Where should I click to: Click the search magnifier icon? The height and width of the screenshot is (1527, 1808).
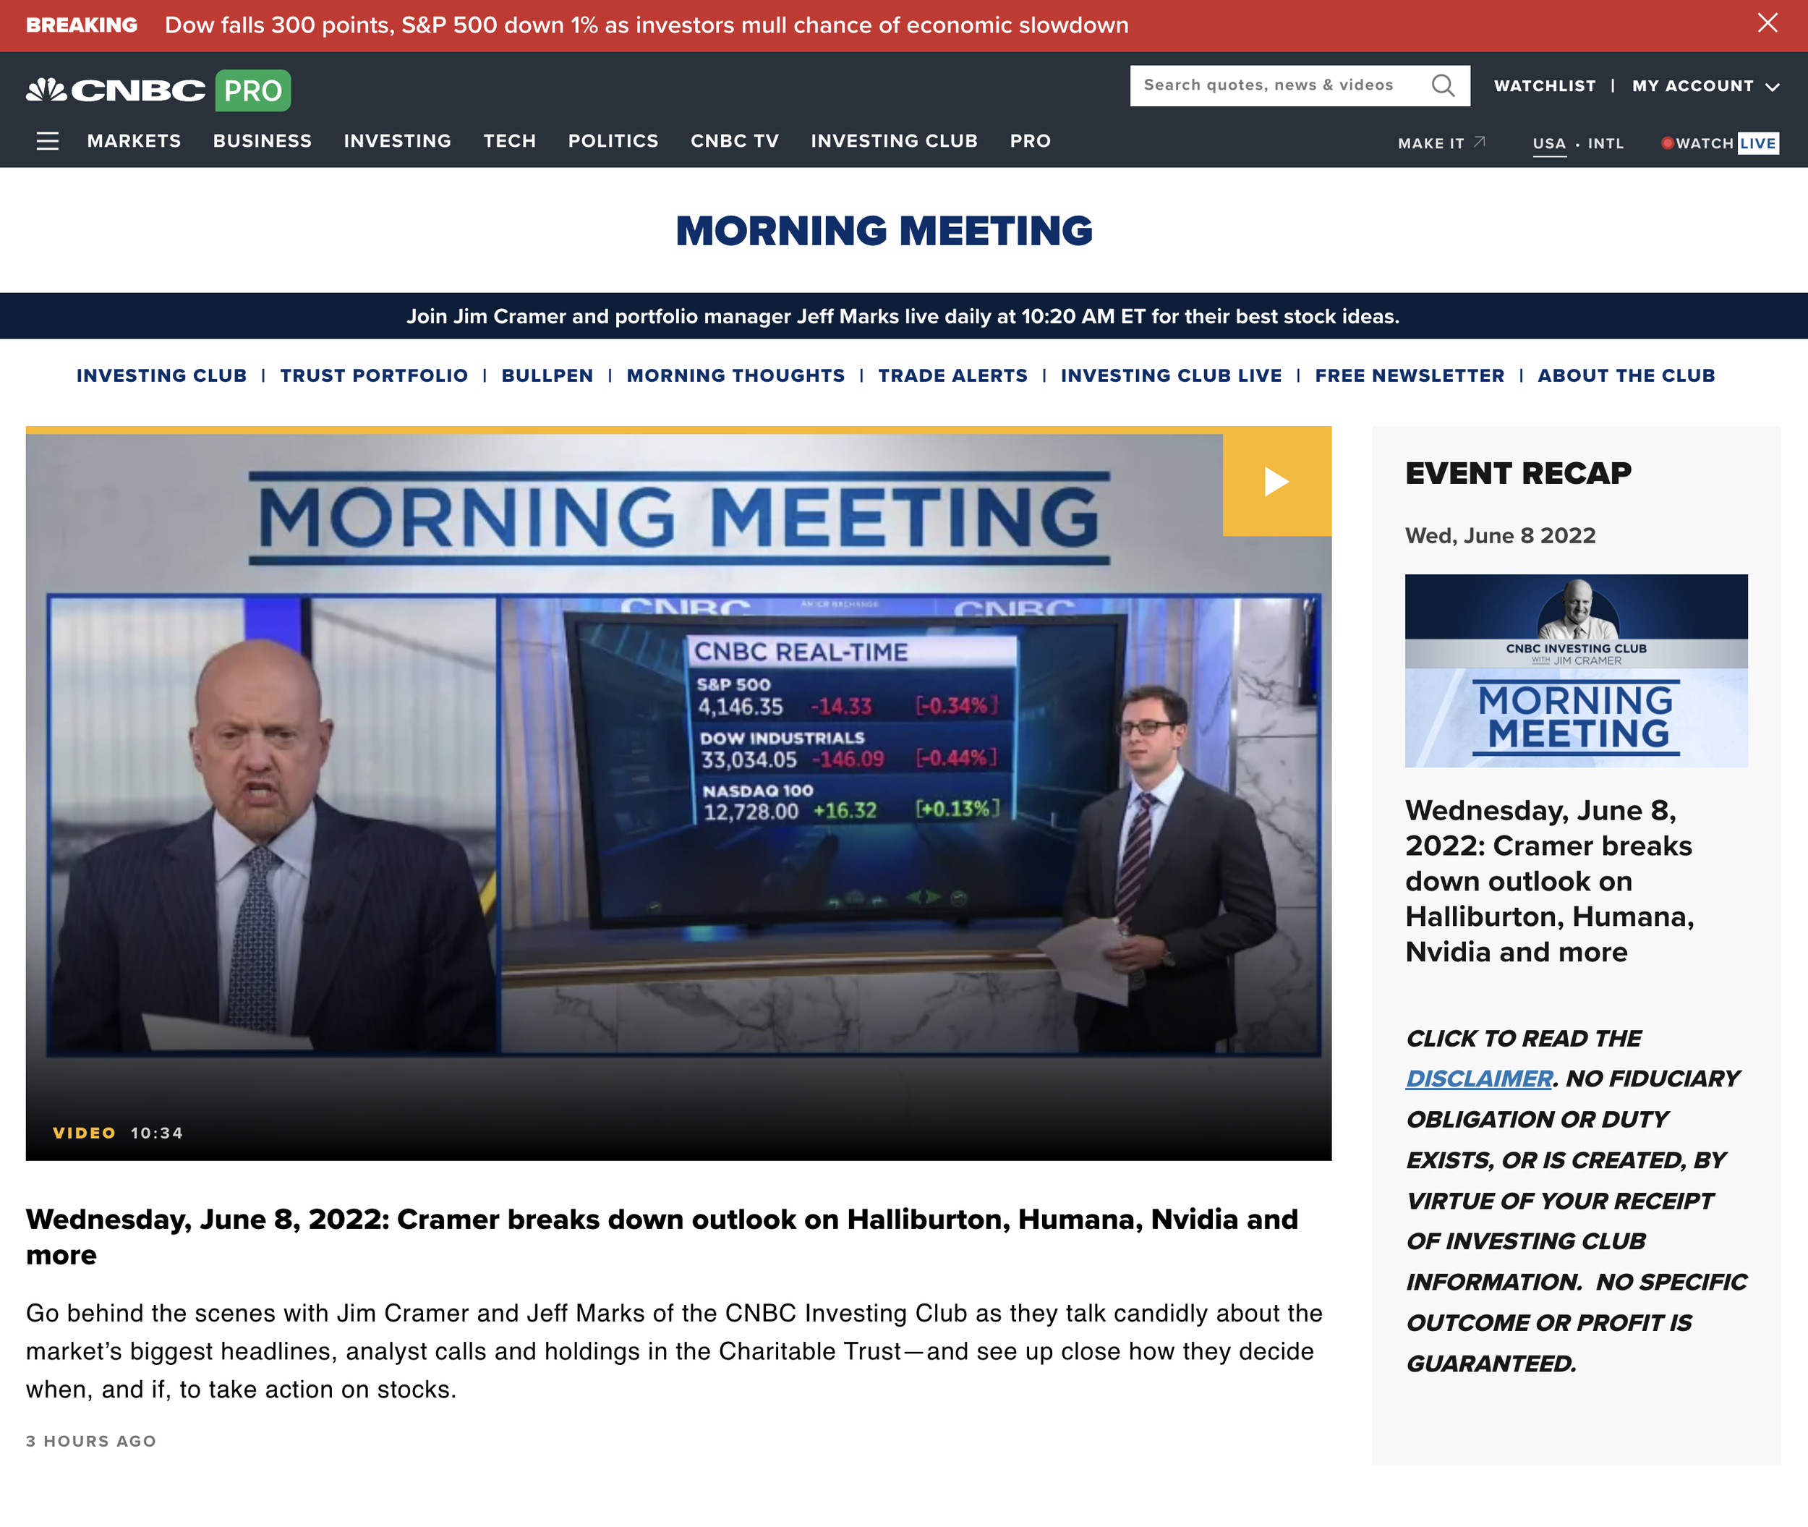(x=1442, y=85)
